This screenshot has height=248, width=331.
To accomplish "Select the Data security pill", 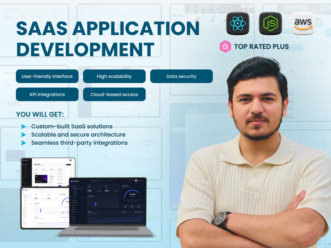I will click(x=181, y=76).
